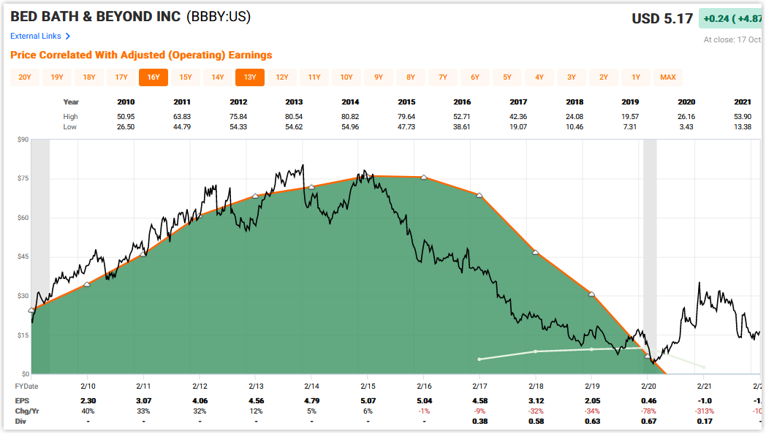The width and height of the screenshot is (766, 434).
Task: Open the External Links chevron
Action: point(68,36)
